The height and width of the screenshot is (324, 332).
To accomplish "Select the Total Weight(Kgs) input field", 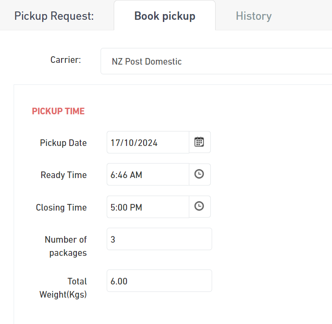I will tap(159, 281).
